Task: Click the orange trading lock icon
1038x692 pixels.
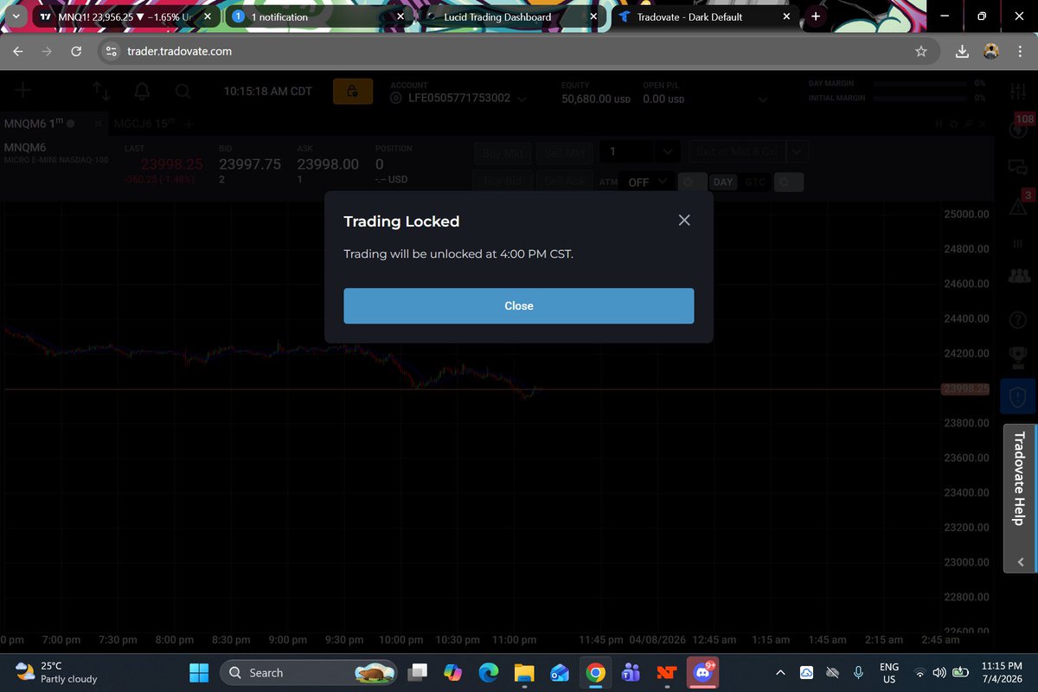Action: [353, 91]
